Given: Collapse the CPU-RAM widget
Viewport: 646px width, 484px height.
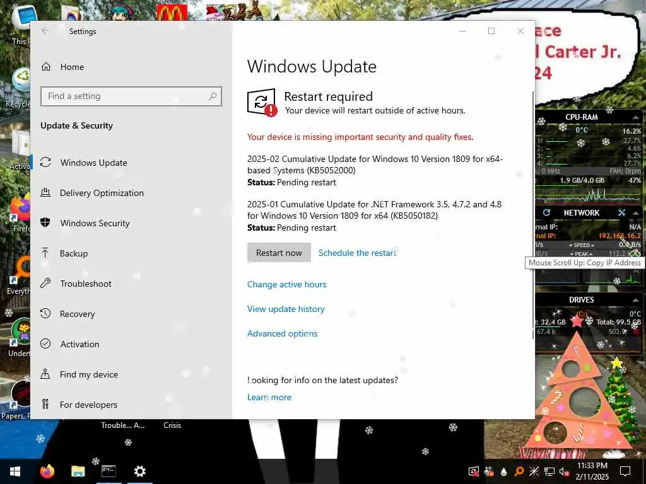Looking at the screenshot, I should (636, 117).
